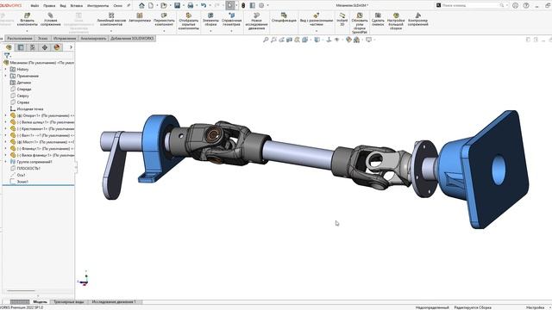The height and width of the screenshot is (310, 552).
Task: Click Update SpeedPak subassemblies icon
Action: tap(360, 15)
